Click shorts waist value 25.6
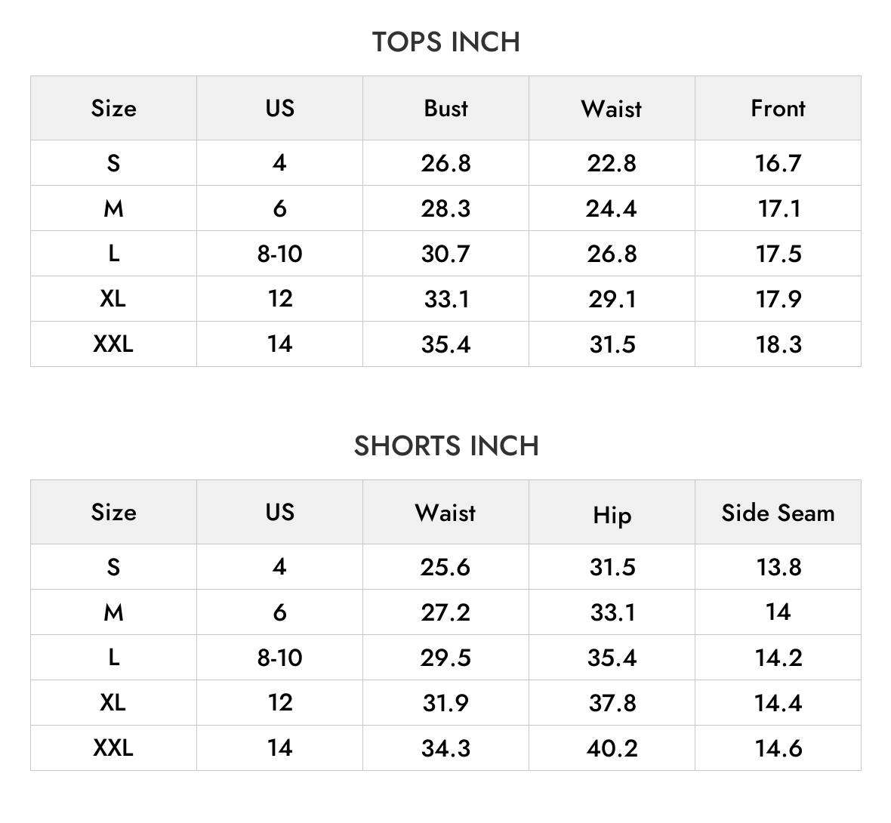The height and width of the screenshot is (823, 891). tap(446, 567)
